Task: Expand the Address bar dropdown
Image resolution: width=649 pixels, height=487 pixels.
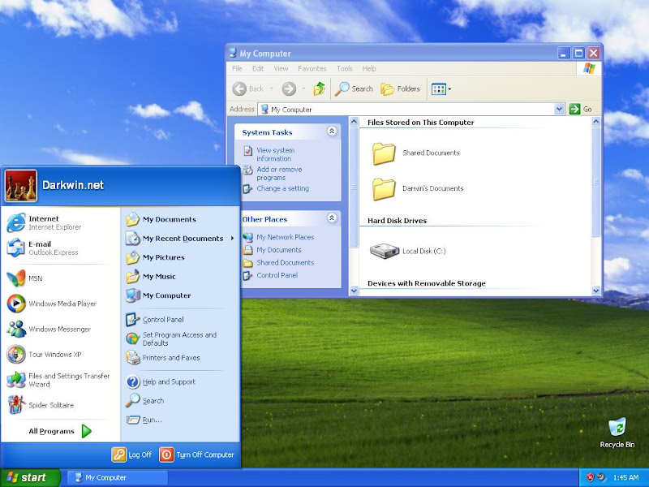Action: point(559,109)
